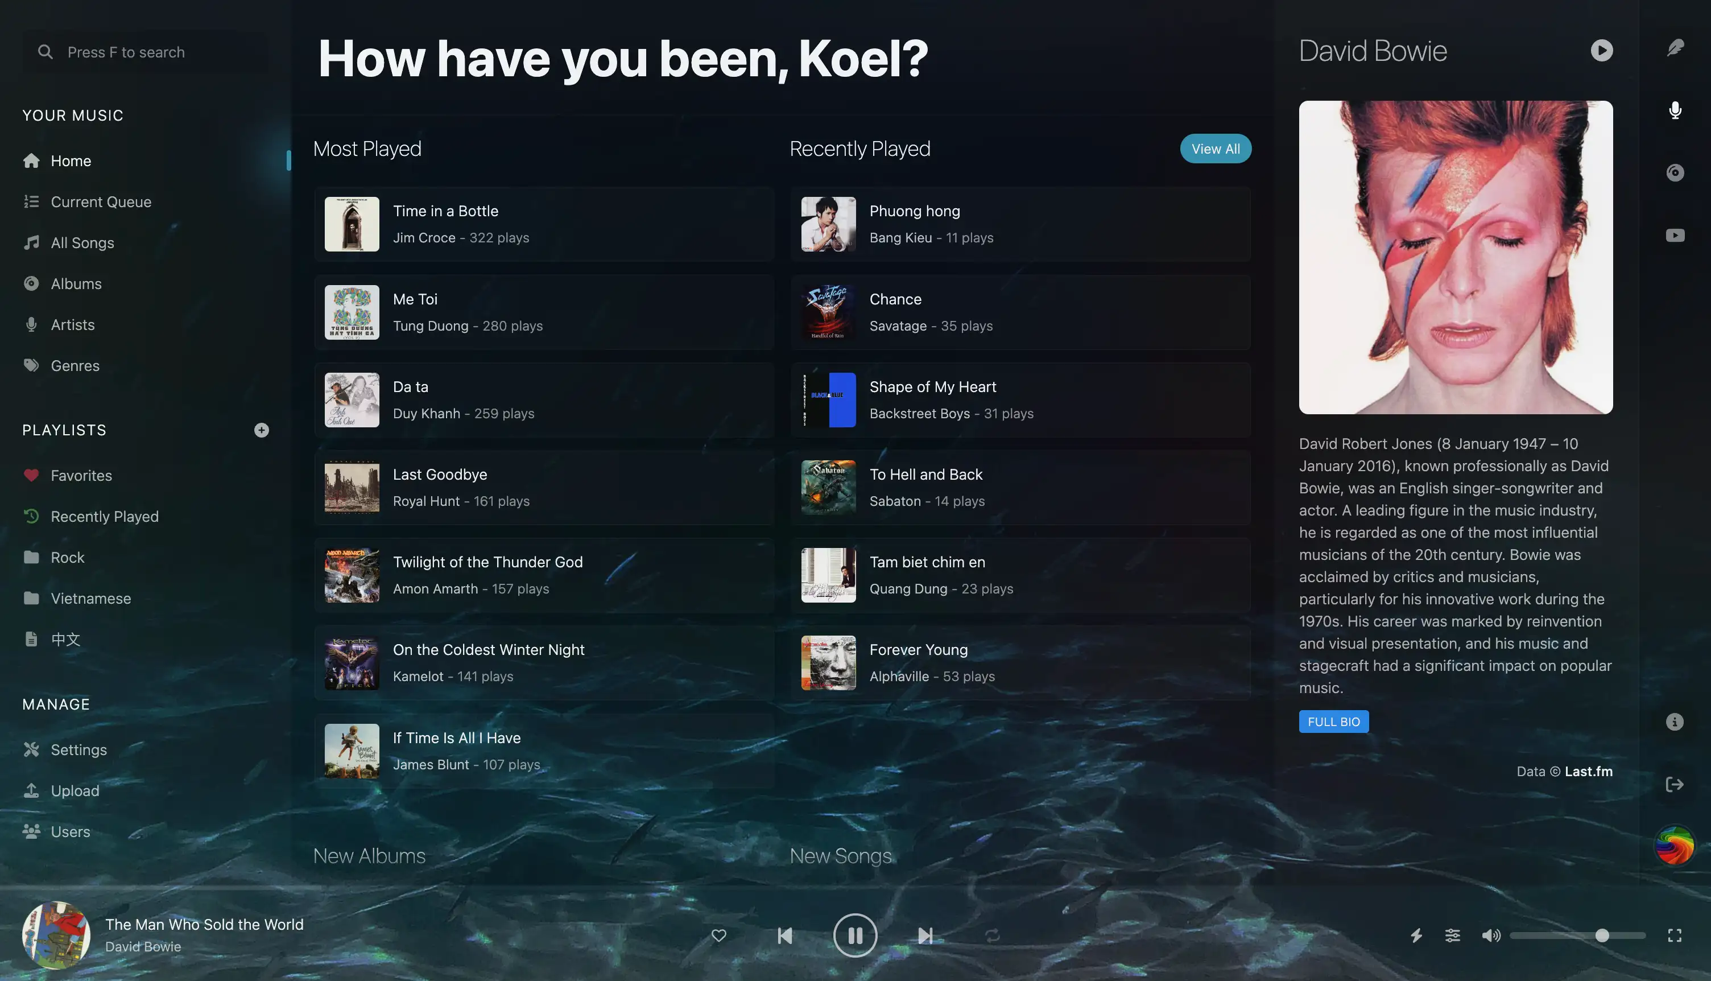The image size is (1711, 981).
Task: Toggle like heart for current song
Action: click(x=718, y=935)
